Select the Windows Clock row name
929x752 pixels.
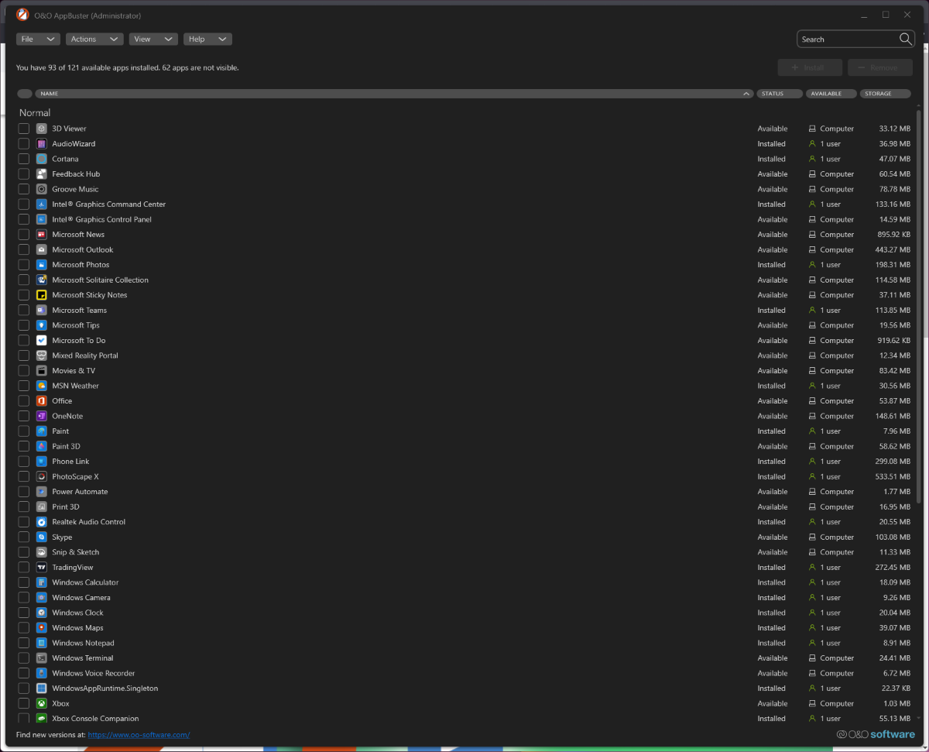tap(77, 613)
